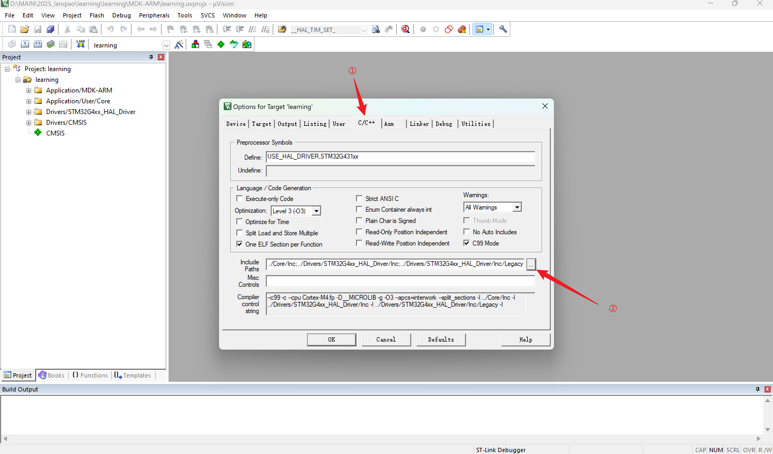Click the OK button in options dialog
Viewport: 773px width, 454px height.
[331, 339]
